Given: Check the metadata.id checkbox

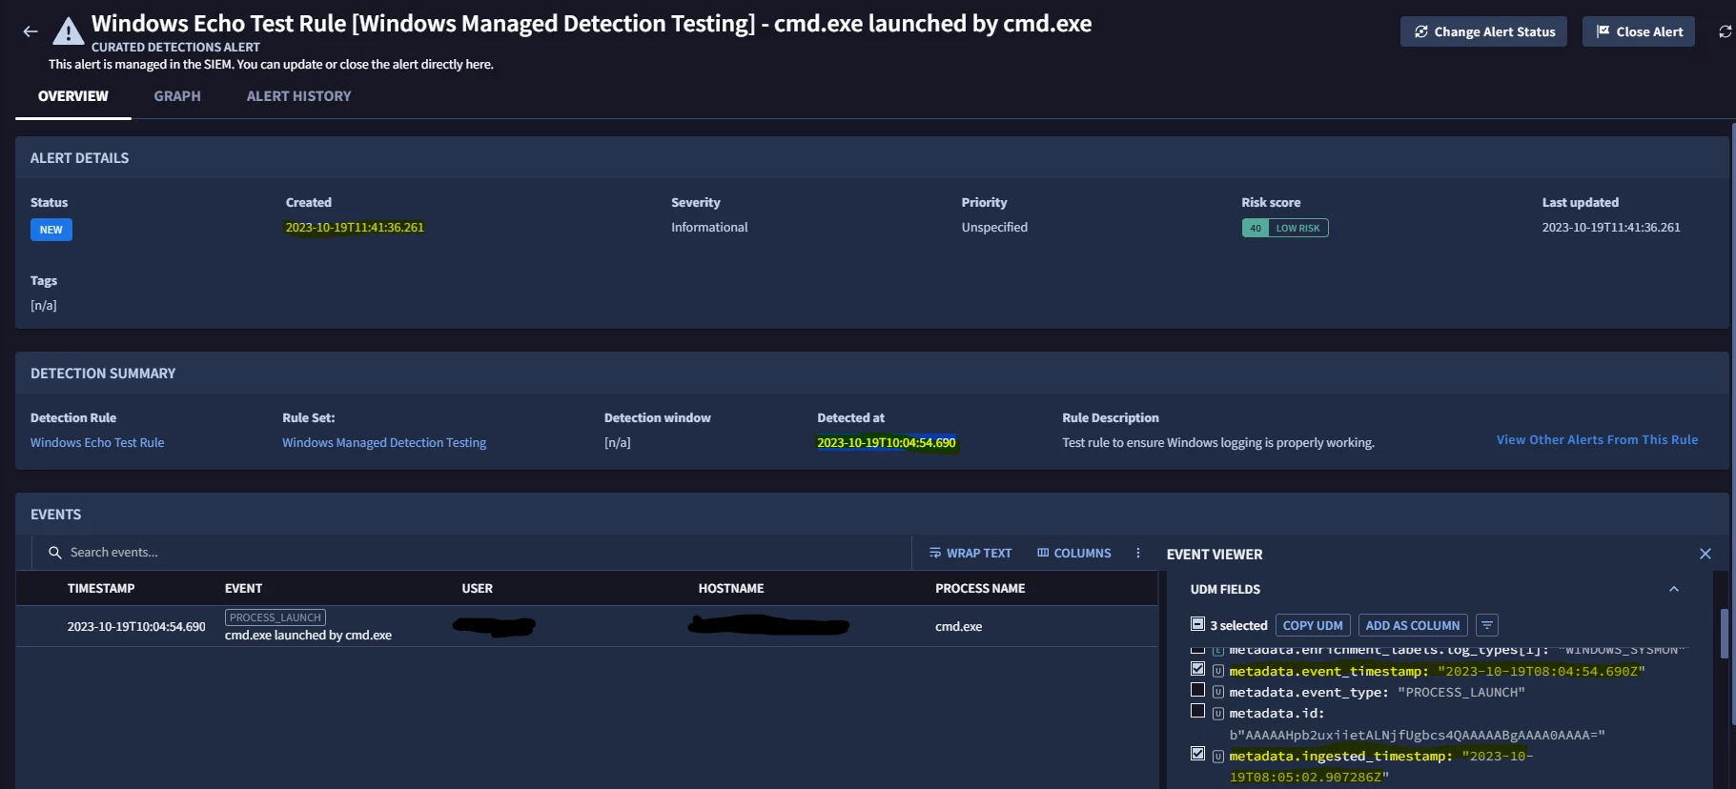Looking at the screenshot, I should pyautogui.click(x=1197, y=711).
